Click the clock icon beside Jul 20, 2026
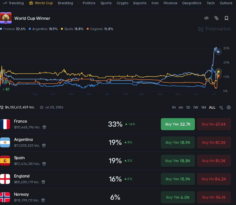236x205 pixels. pyautogui.click(x=42, y=107)
